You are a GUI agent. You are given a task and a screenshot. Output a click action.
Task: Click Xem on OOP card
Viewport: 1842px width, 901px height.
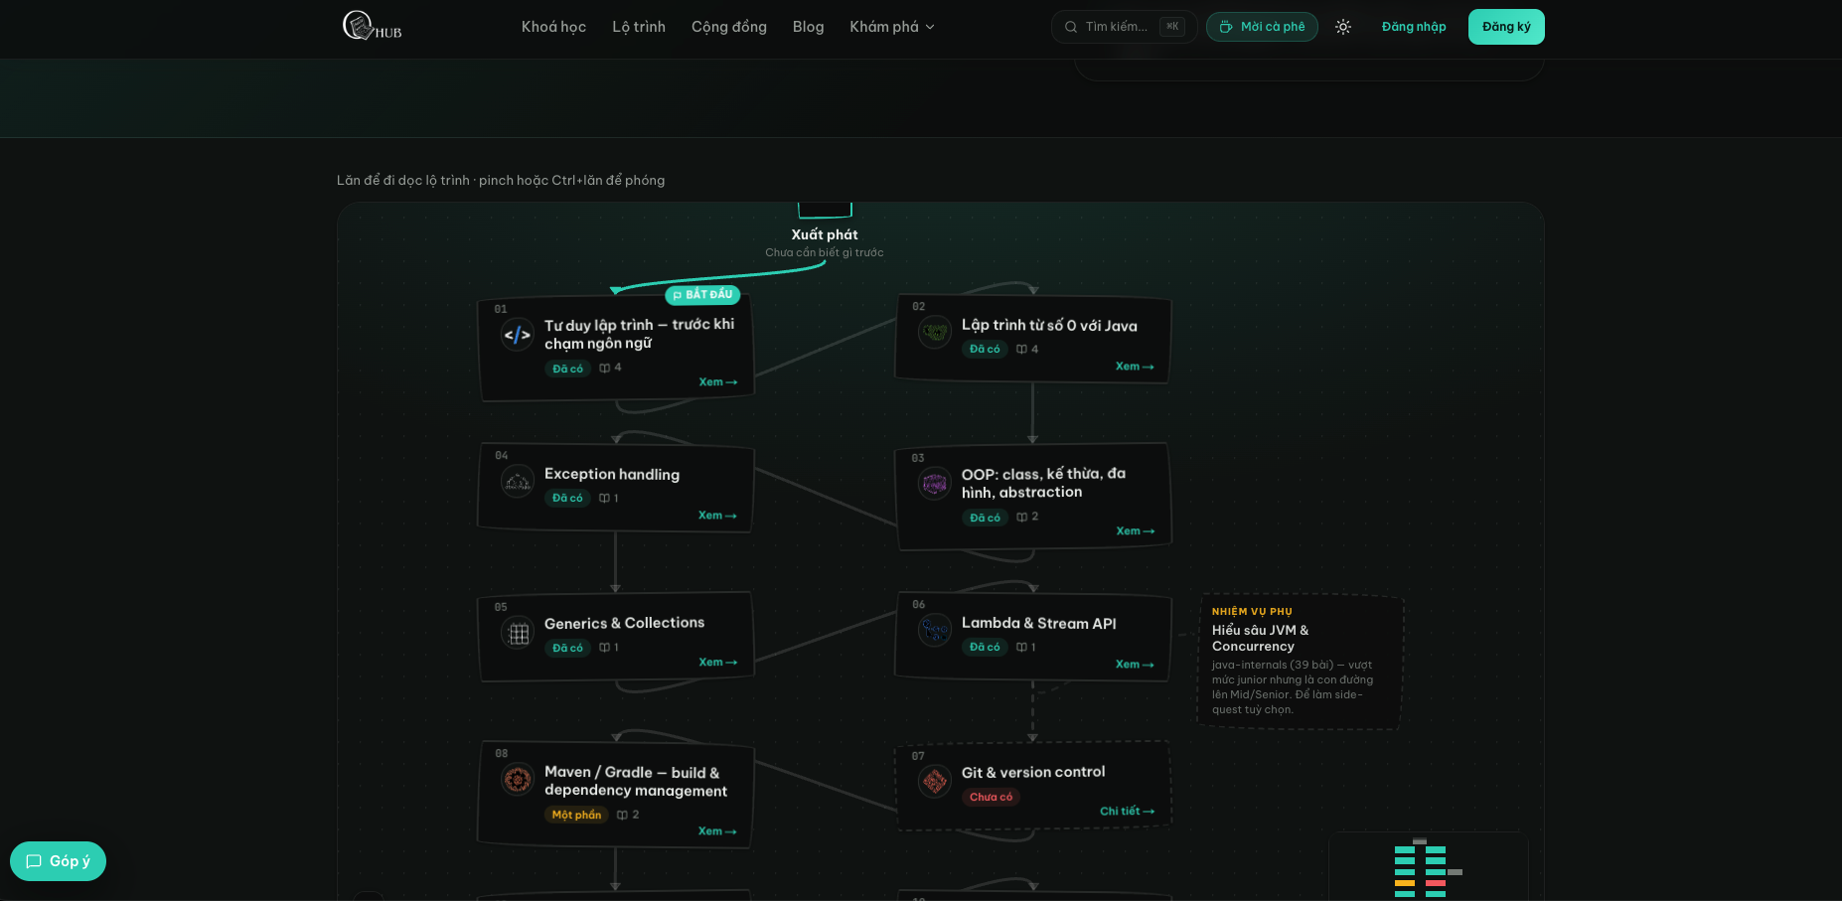tap(1136, 530)
